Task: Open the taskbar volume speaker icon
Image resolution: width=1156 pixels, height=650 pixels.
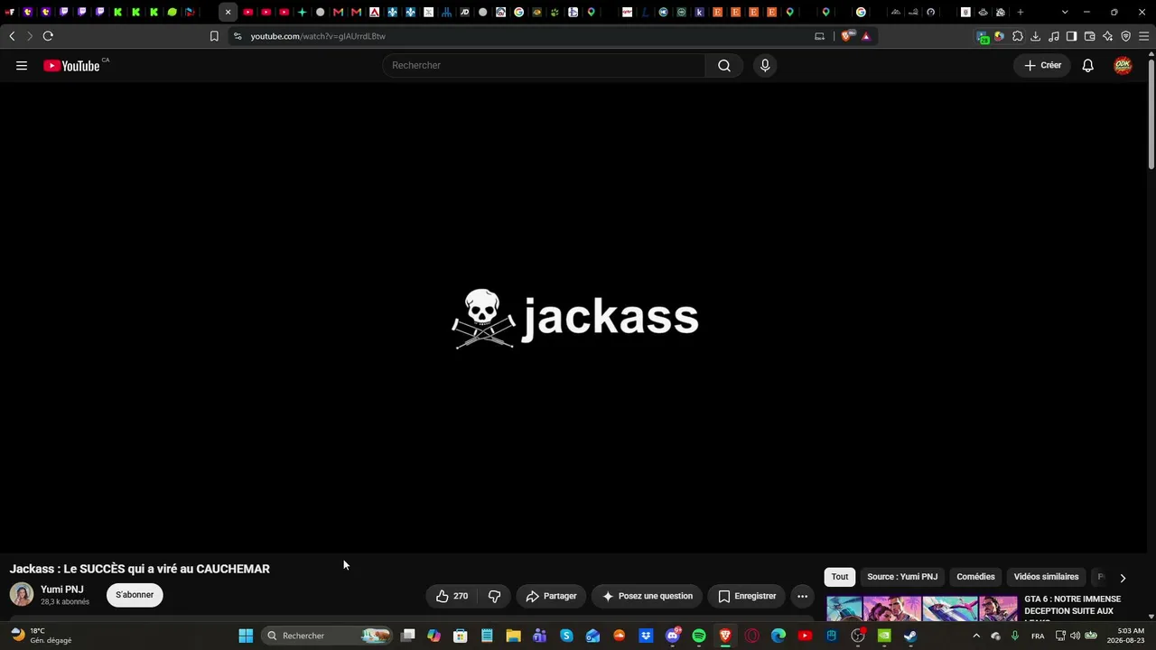Action: click(x=1075, y=636)
